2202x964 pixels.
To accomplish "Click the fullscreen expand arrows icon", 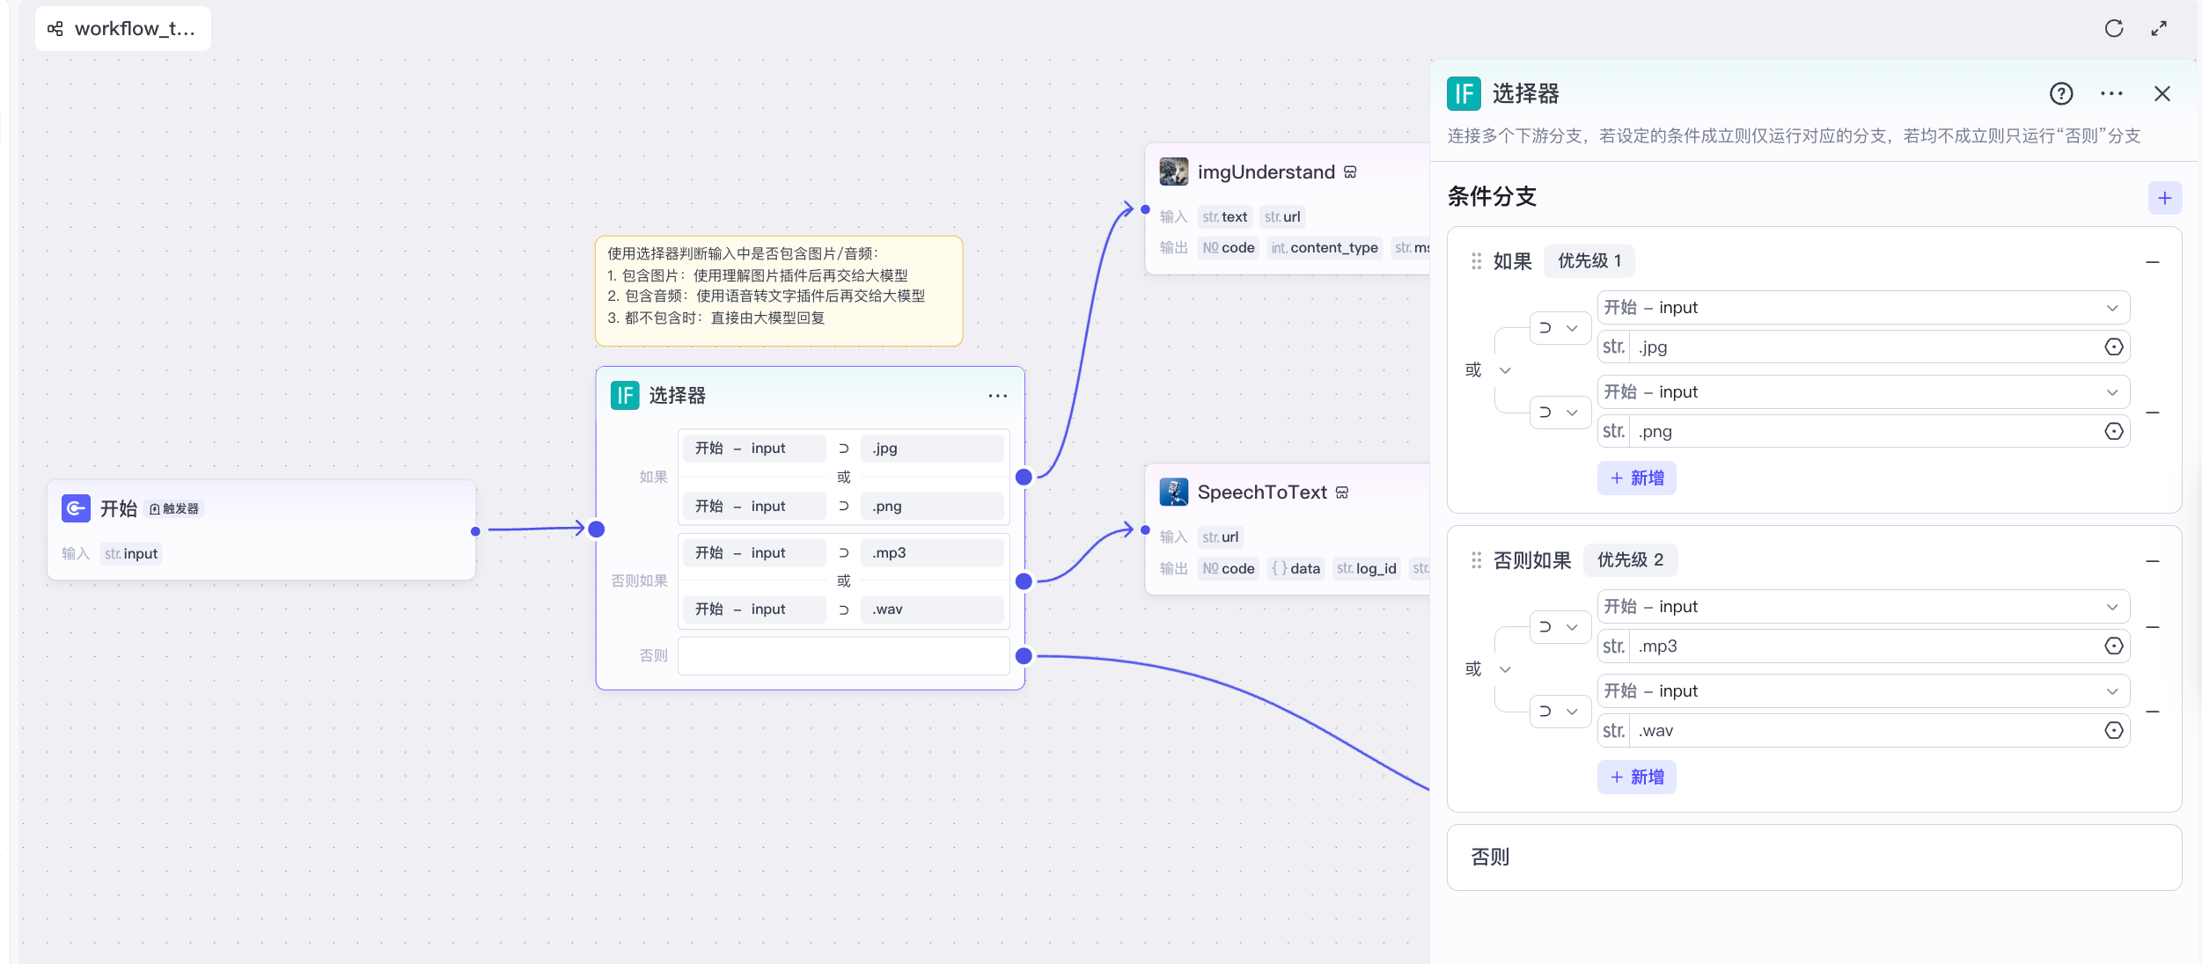I will (x=2159, y=28).
